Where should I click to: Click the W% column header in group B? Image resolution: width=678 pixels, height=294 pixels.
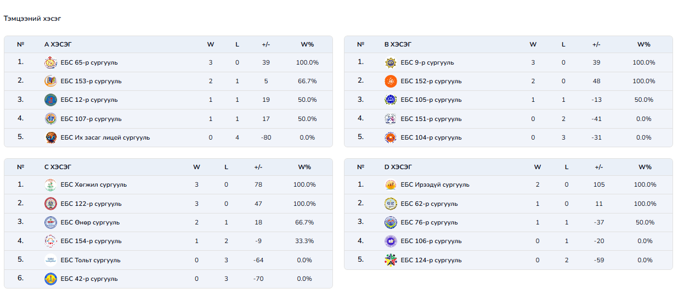643,44
